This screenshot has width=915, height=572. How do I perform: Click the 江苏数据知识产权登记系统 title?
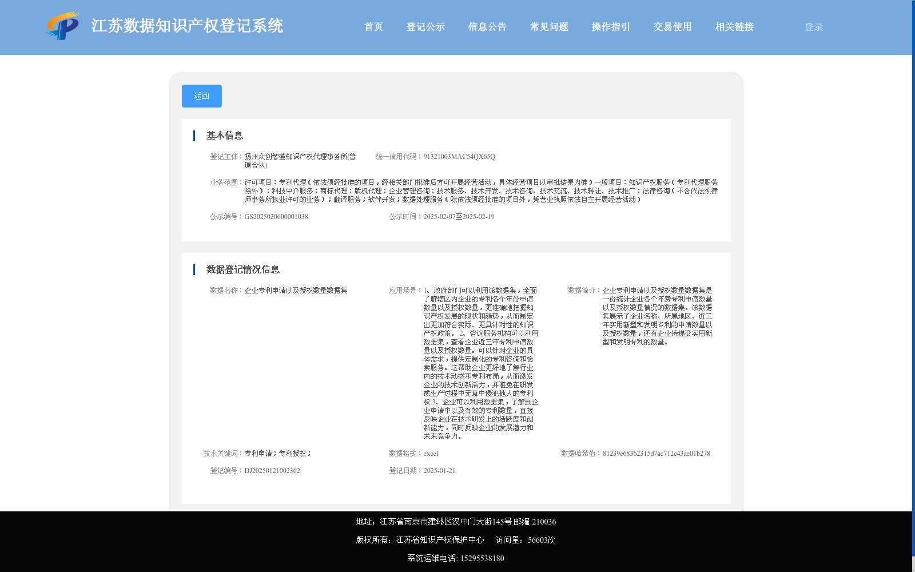(187, 26)
